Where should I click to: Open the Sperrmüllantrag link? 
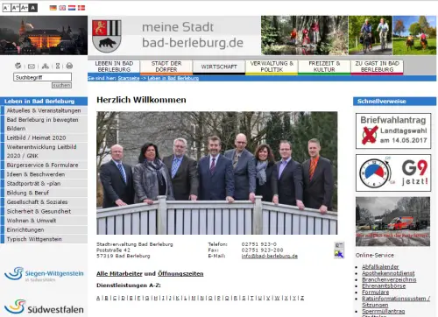pyautogui.click(x=384, y=311)
